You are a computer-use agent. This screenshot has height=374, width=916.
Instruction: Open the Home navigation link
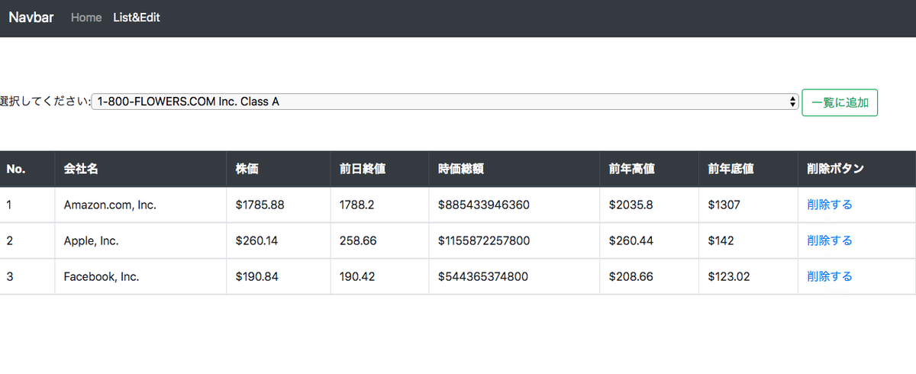coord(86,18)
